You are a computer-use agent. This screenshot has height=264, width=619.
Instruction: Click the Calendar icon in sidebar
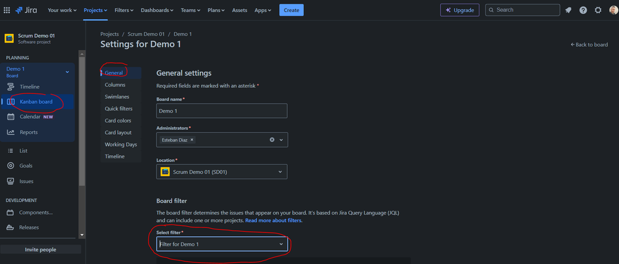click(11, 117)
